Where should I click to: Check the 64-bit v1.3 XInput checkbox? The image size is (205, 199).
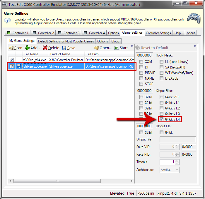(161, 114)
